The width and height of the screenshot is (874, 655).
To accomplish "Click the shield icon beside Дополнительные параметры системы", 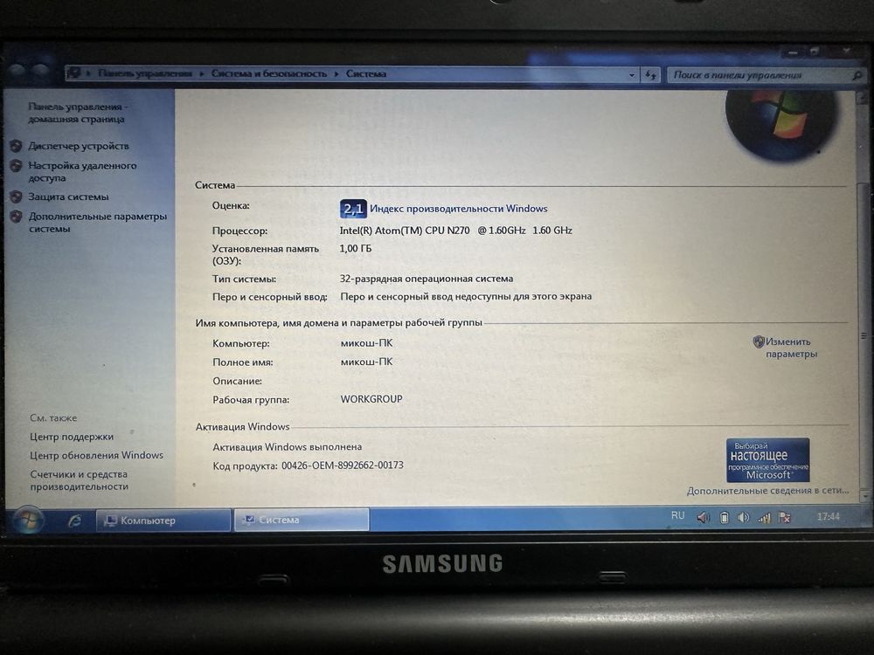I will pyautogui.click(x=16, y=217).
